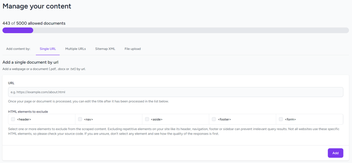352x163 pixels.
Task: Open the Multiple URLs tab
Action: coord(75,49)
